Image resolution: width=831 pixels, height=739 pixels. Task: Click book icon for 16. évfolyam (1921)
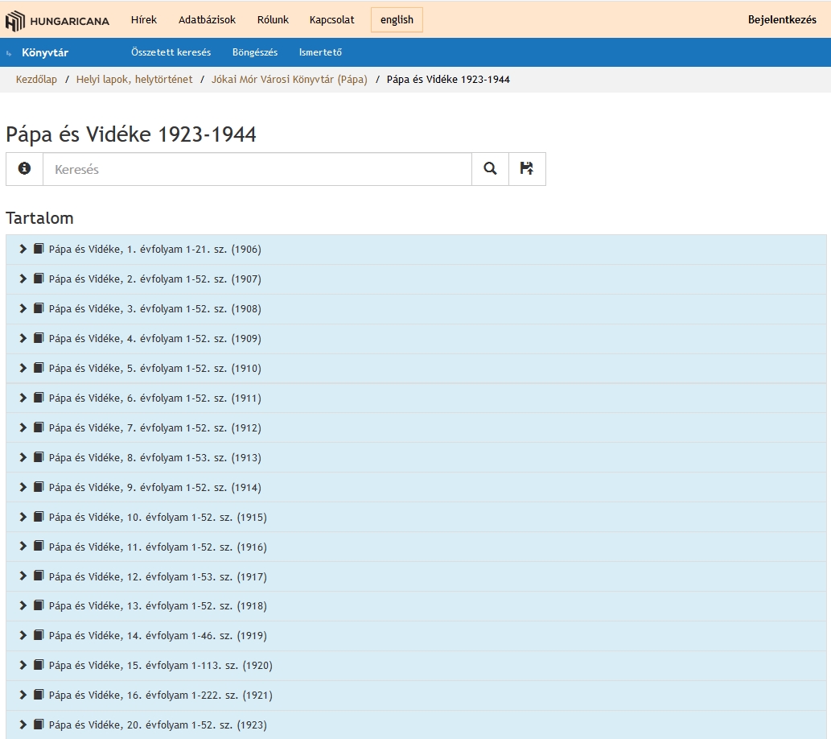click(38, 694)
